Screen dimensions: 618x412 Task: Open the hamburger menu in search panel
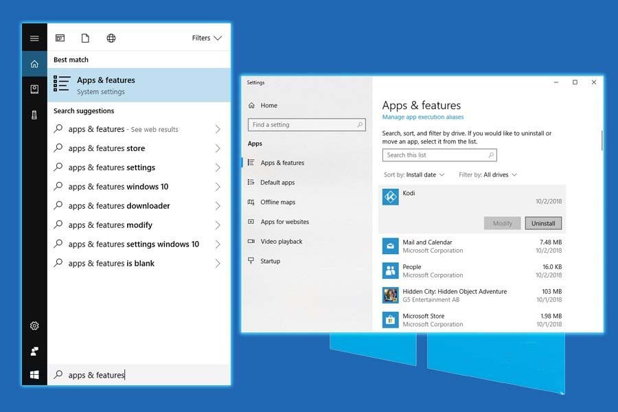pyautogui.click(x=34, y=38)
